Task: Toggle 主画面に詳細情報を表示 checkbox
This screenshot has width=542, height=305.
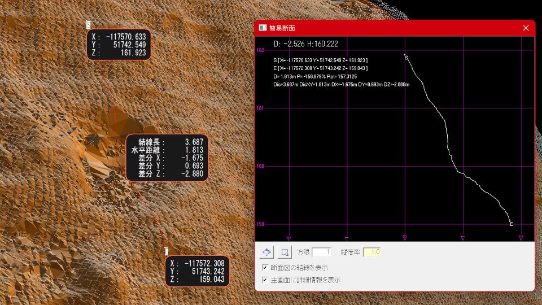Action: point(265,280)
